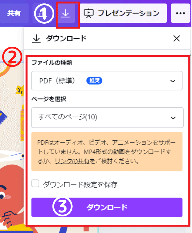The width and height of the screenshot is (192, 233).
Task: Open the すべてのページ(10) page selection dropdown
Action: pos(108,118)
